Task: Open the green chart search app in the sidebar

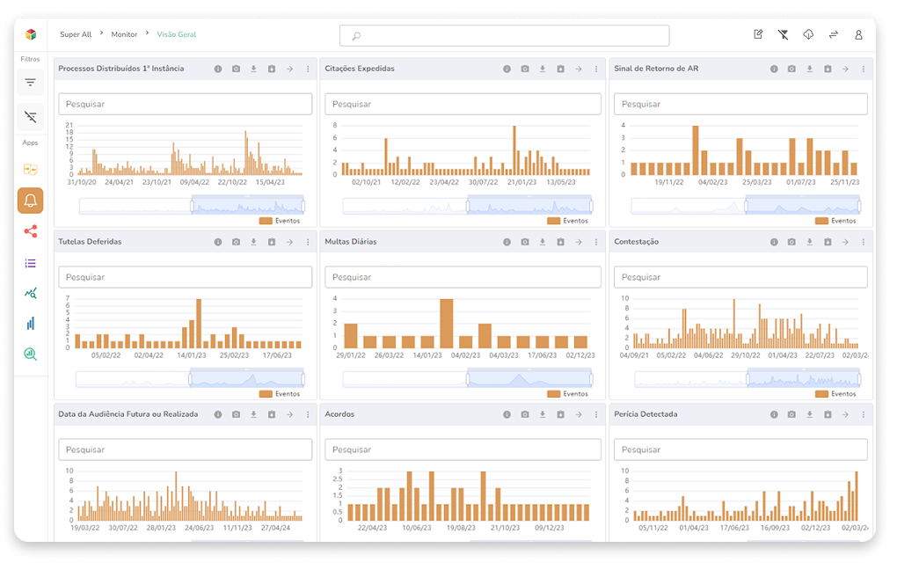Action: click(x=30, y=354)
